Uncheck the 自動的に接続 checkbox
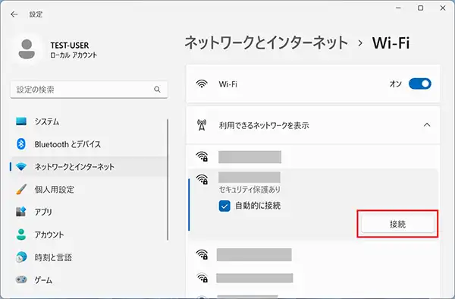455x299 pixels. [224, 206]
